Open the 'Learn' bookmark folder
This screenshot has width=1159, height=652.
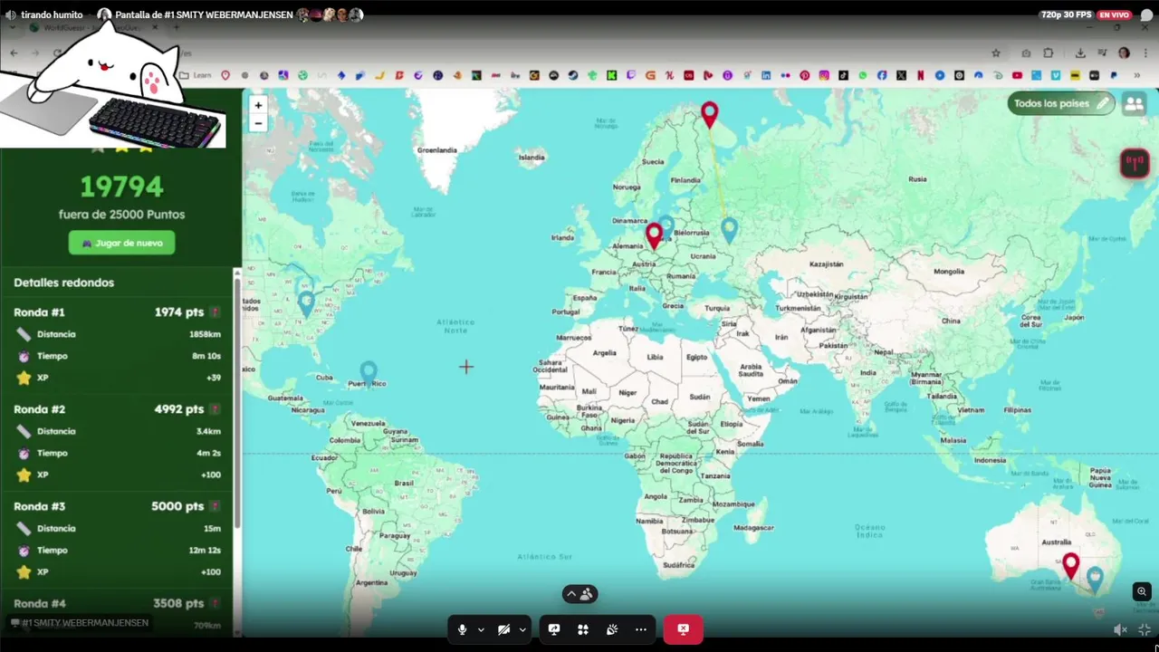click(x=196, y=75)
